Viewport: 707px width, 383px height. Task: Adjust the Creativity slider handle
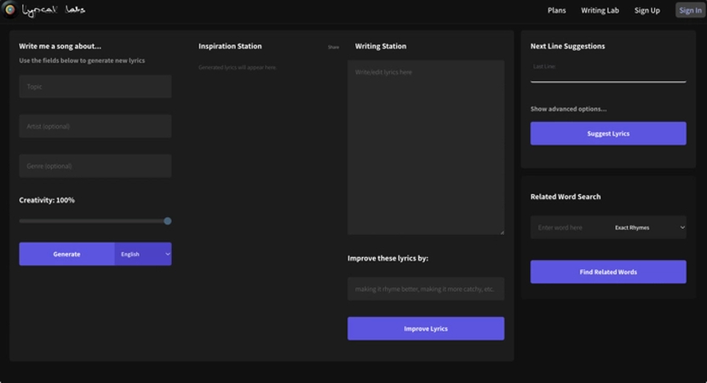(168, 220)
